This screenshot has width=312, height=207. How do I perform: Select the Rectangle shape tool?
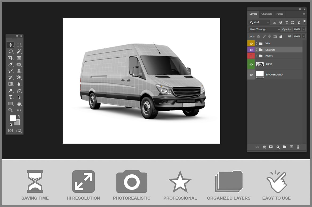(10, 104)
